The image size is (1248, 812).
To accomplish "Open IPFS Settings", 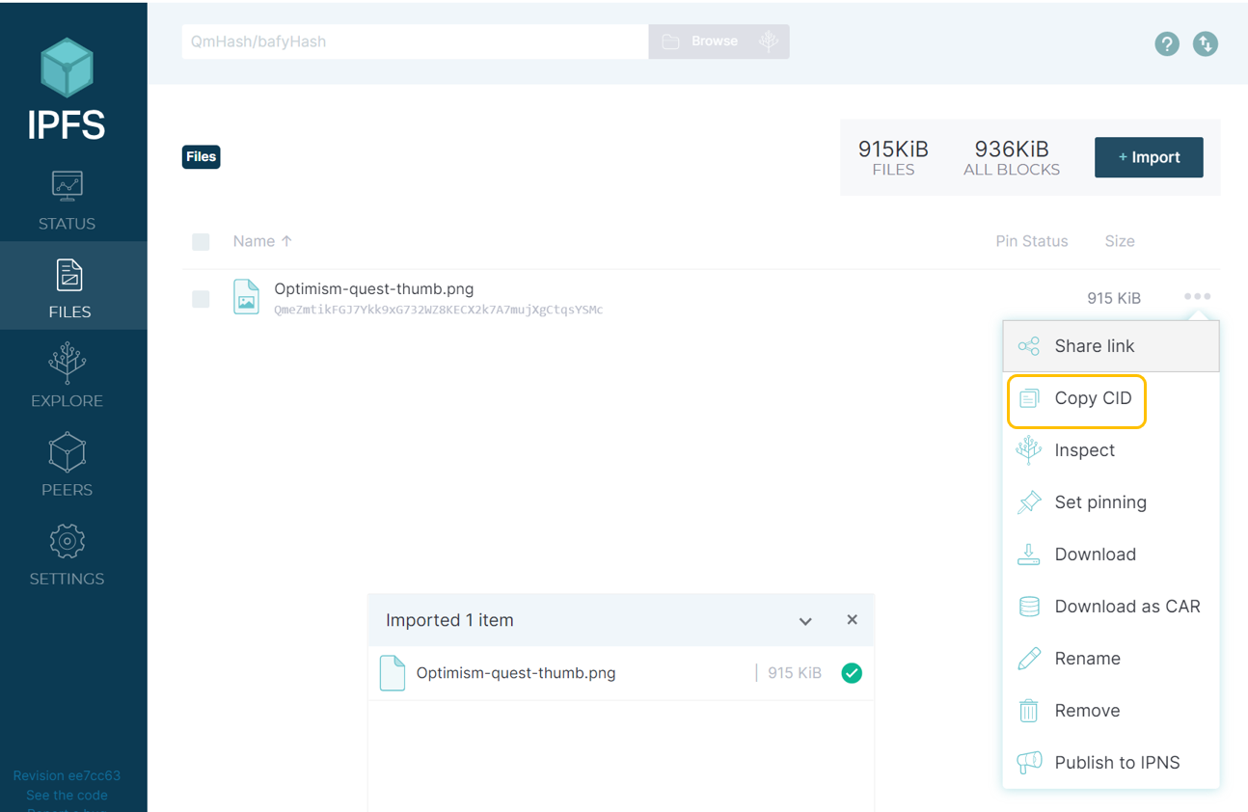I will tap(67, 554).
